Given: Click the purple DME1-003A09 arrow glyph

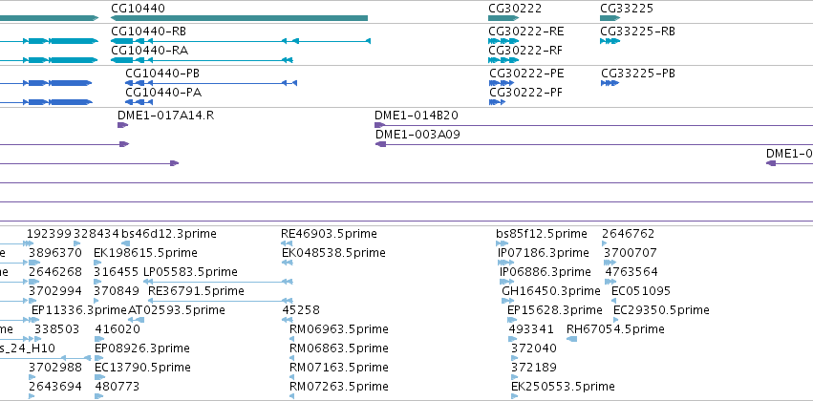Looking at the screenshot, I should tap(380, 144).
